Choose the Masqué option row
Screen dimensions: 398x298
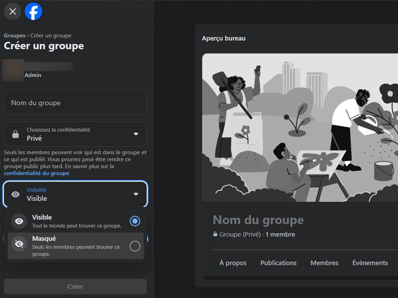click(76, 246)
